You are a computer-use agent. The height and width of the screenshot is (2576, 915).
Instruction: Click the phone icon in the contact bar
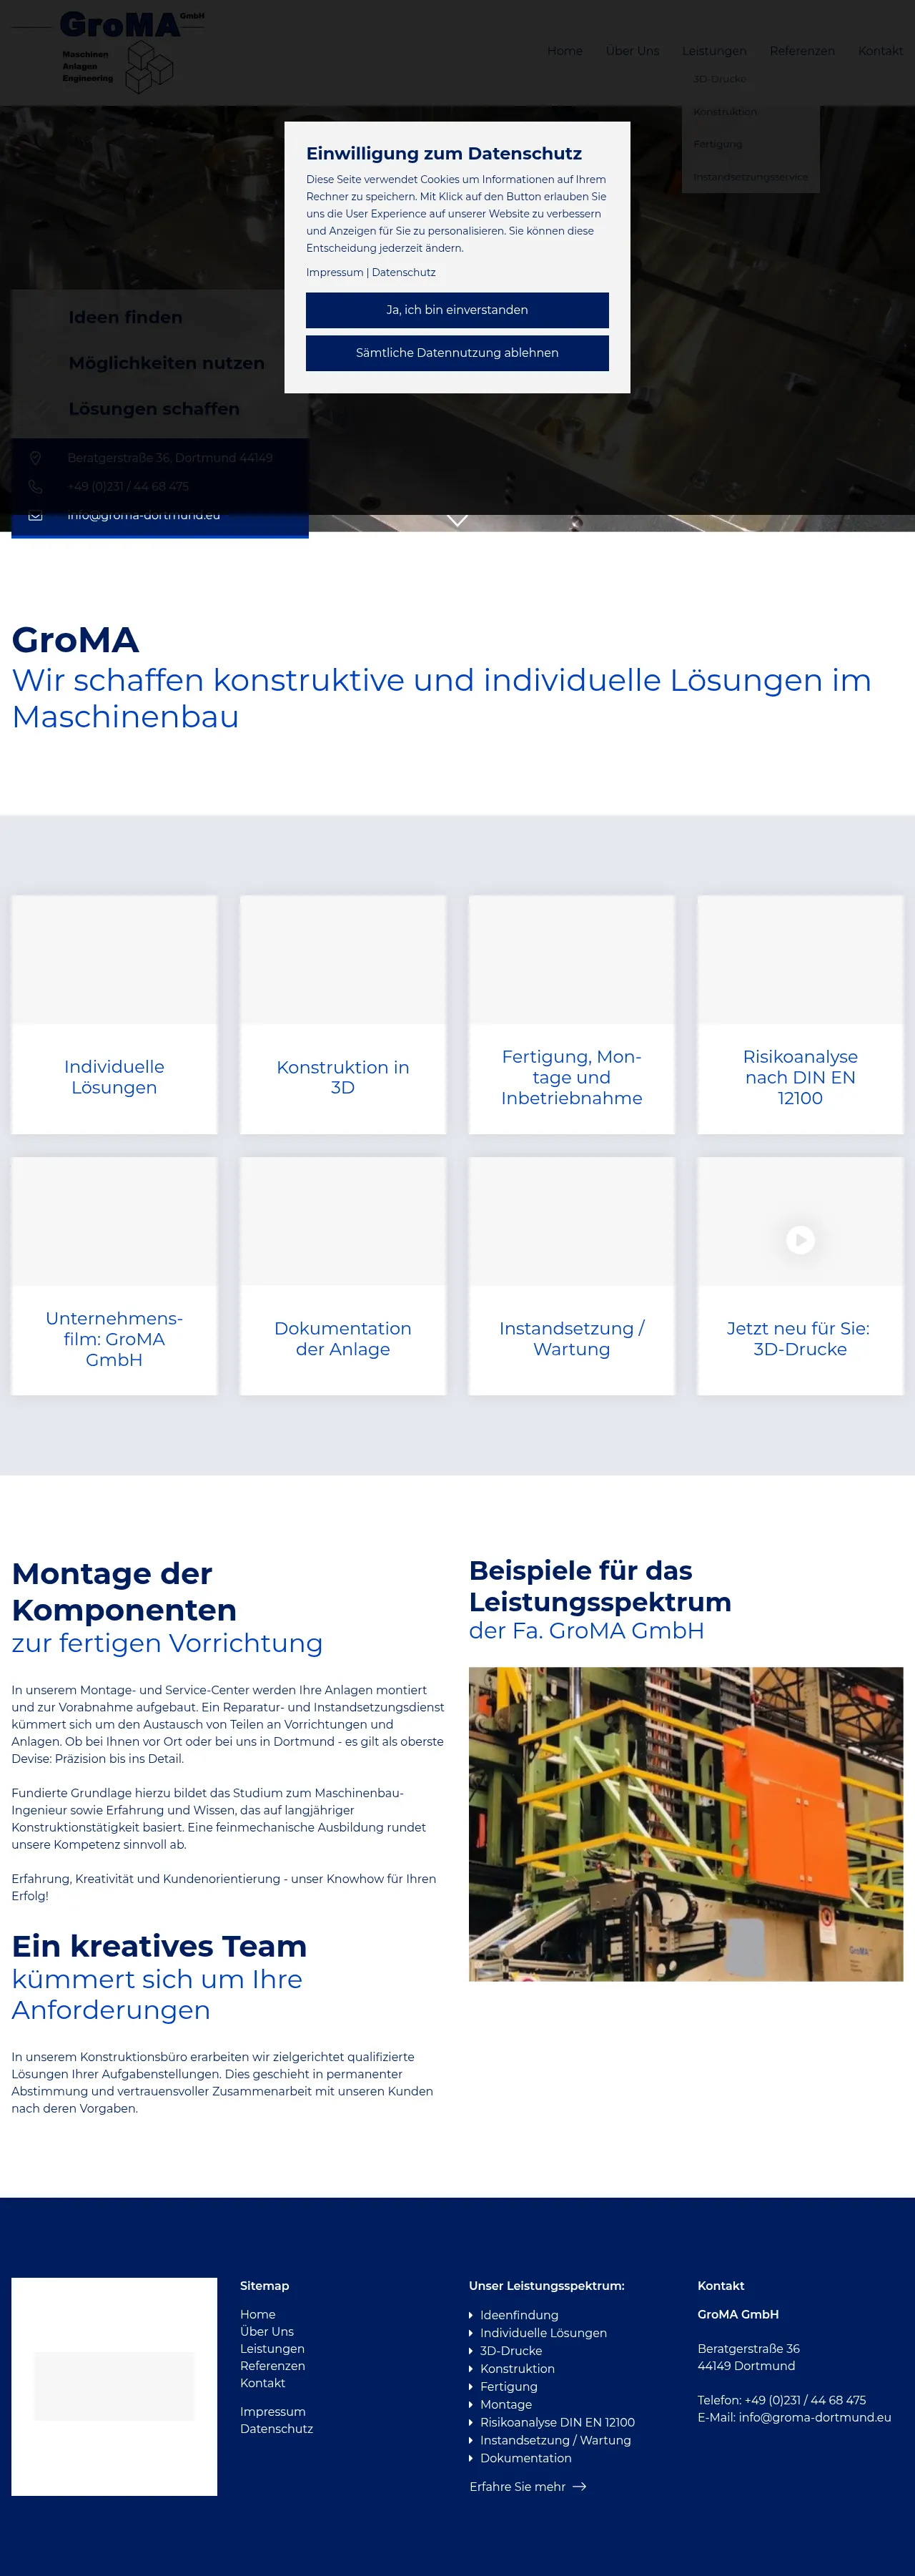pyautogui.click(x=35, y=487)
